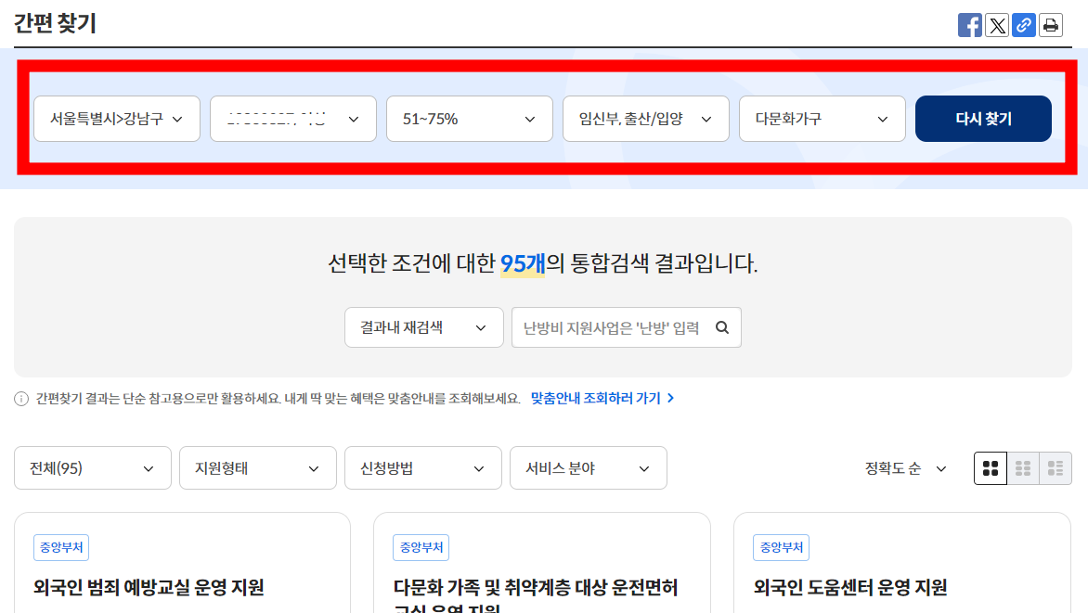Open 다문화가구 household dropdown
Screen dimensions: 1088x613
click(x=822, y=119)
